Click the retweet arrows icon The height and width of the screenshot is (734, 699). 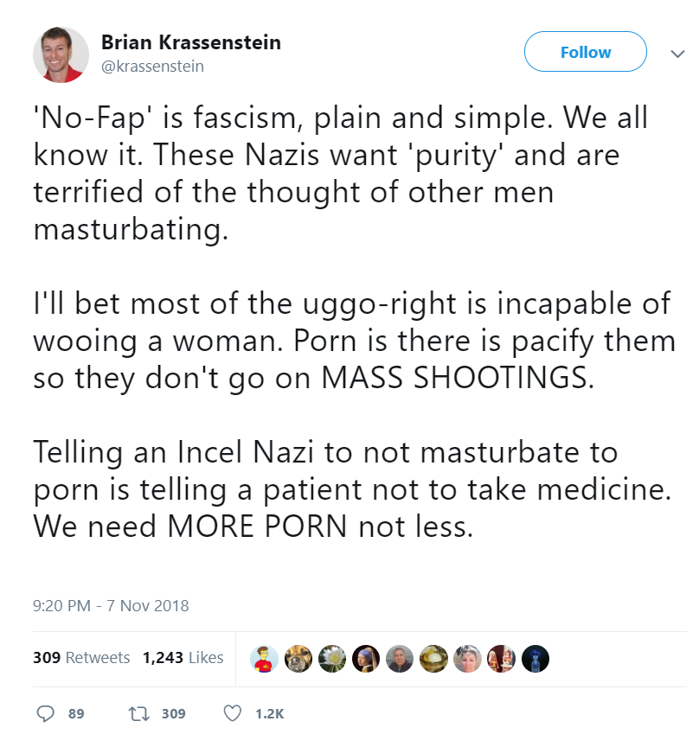(x=137, y=713)
